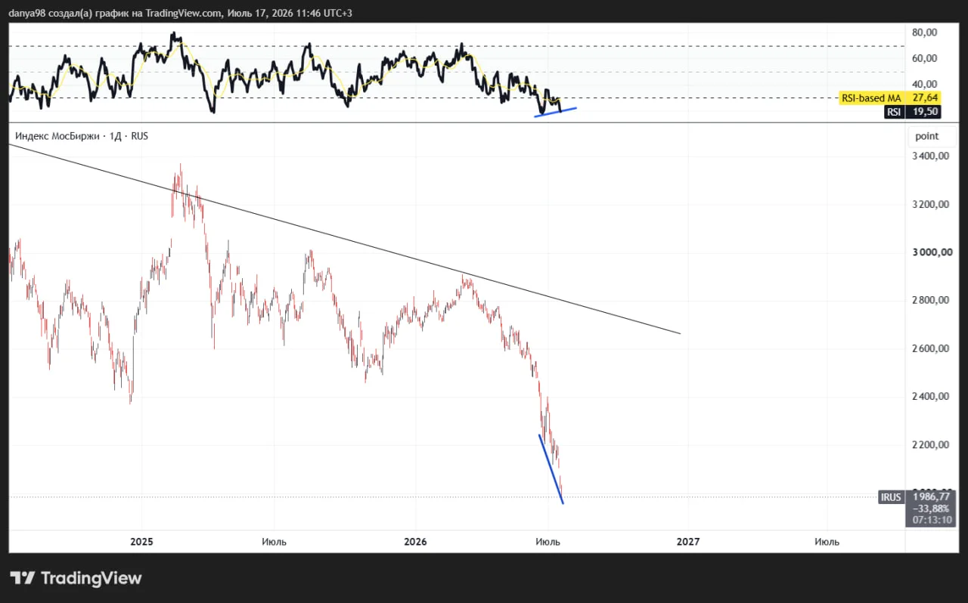Click the RSI value 19,50 tag
This screenshot has height=603, width=968.
[926, 112]
